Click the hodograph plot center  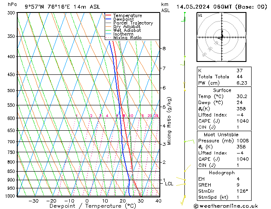[221, 37]
